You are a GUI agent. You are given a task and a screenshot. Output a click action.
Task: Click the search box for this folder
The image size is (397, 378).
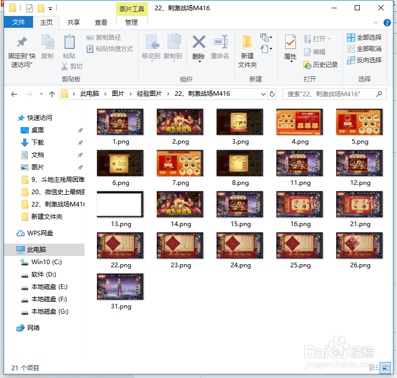[x=334, y=94]
